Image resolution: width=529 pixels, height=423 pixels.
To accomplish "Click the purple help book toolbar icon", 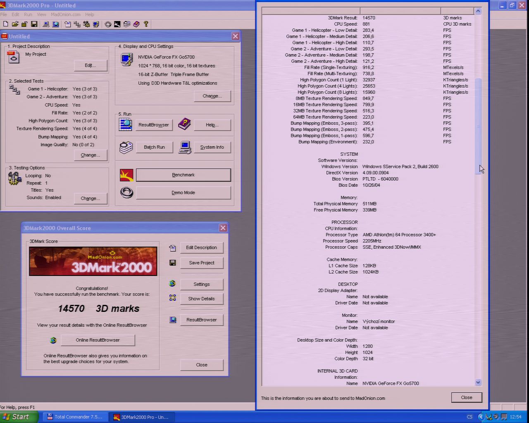I will click(136, 24).
